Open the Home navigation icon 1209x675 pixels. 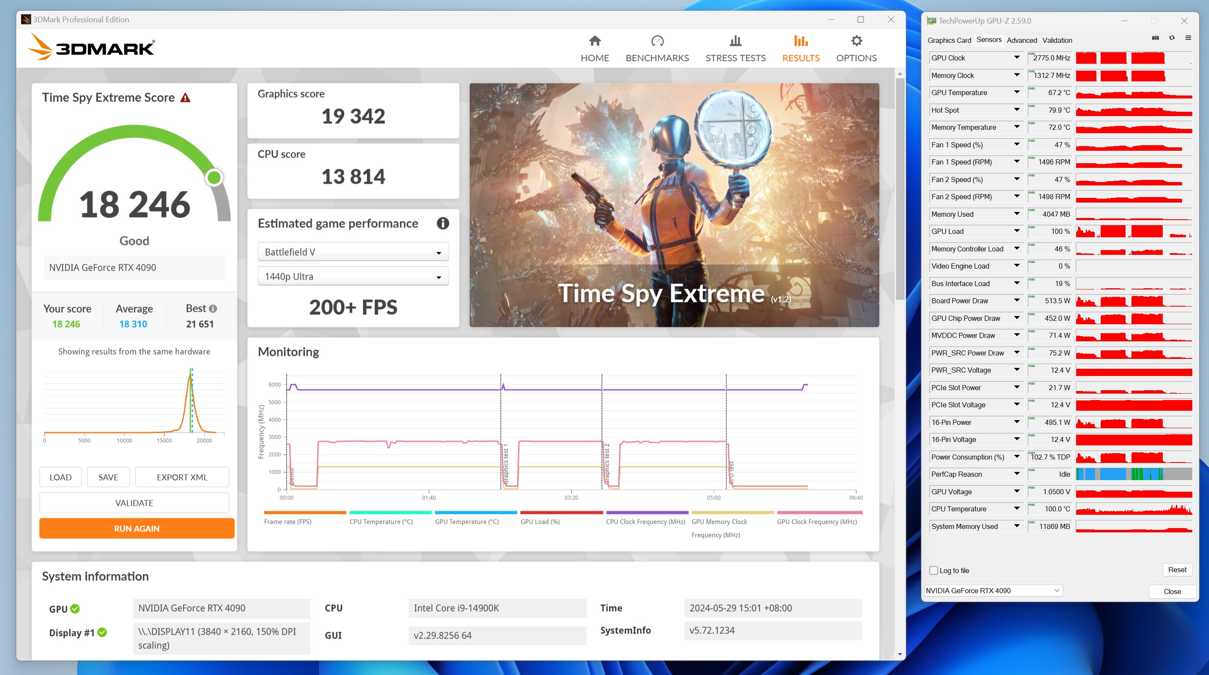coord(595,41)
